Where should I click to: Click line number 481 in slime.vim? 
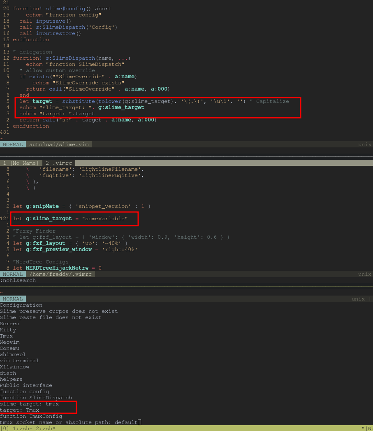tap(5, 132)
